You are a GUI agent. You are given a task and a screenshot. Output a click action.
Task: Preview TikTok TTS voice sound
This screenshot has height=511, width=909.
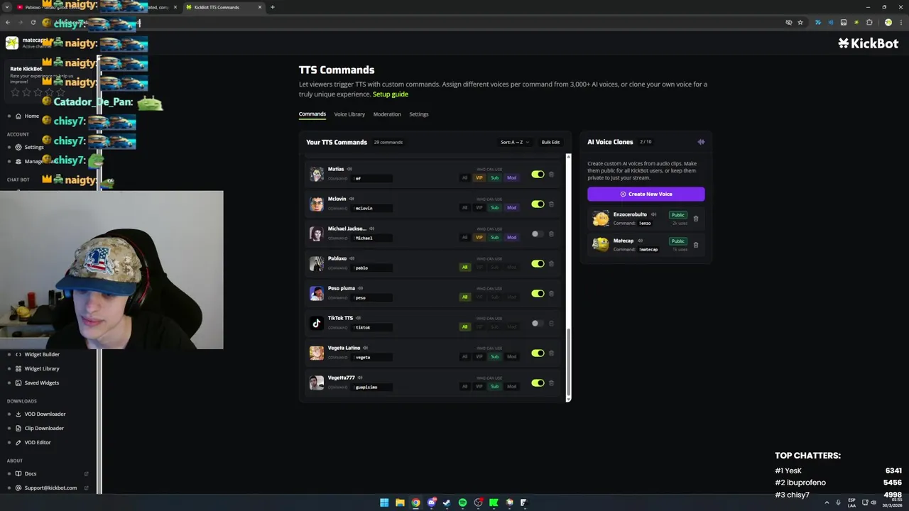click(x=359, y=318)
